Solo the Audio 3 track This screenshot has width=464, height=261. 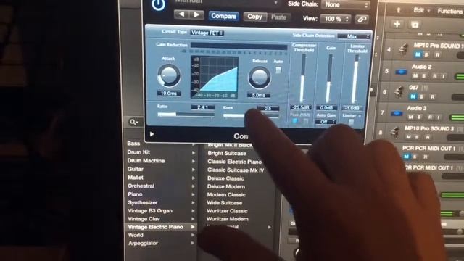tap(419, 117)
